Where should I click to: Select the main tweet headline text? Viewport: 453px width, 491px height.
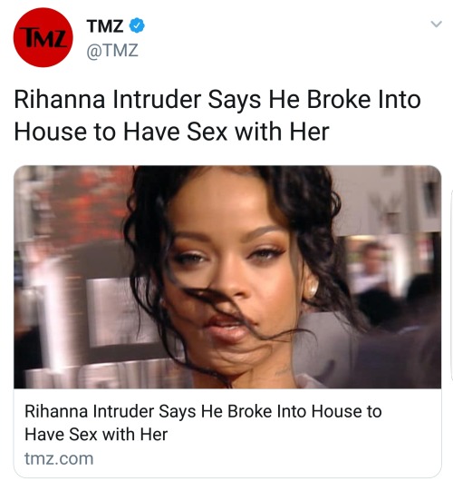pyautogui.click(x=217, y=115)
